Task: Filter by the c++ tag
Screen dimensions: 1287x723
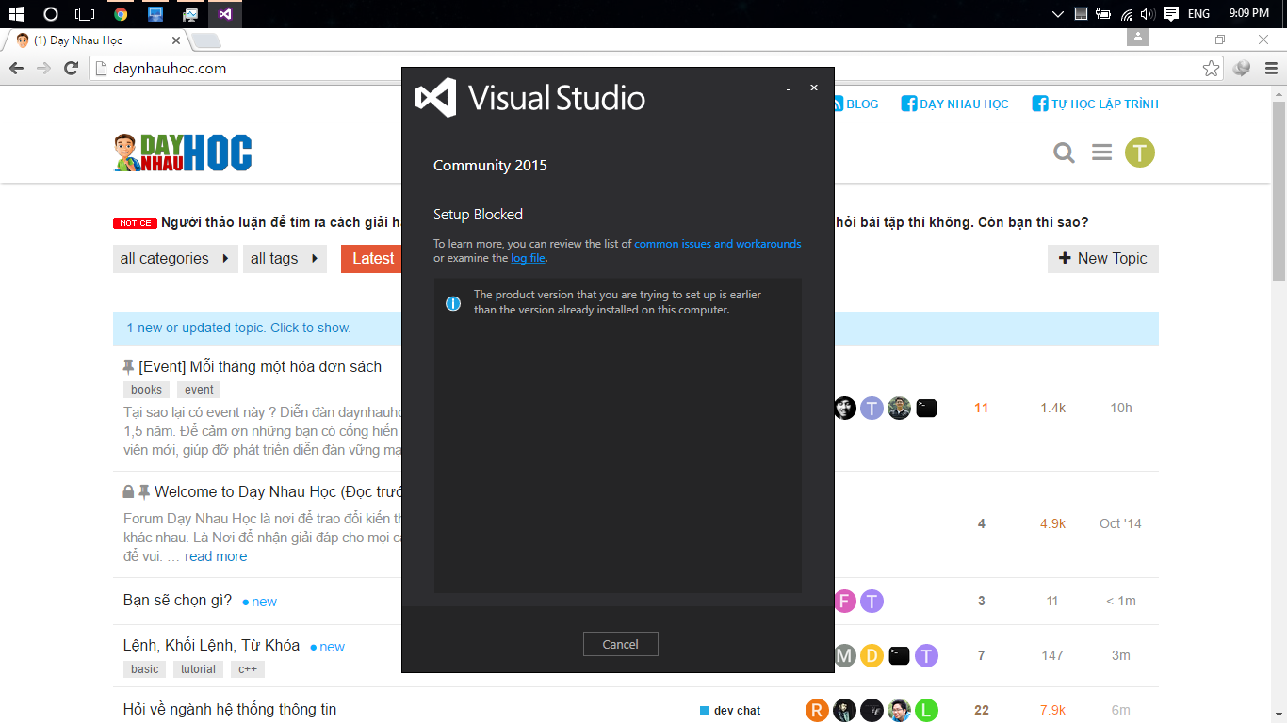Action: pyautogui.click(x=248, y=669)
